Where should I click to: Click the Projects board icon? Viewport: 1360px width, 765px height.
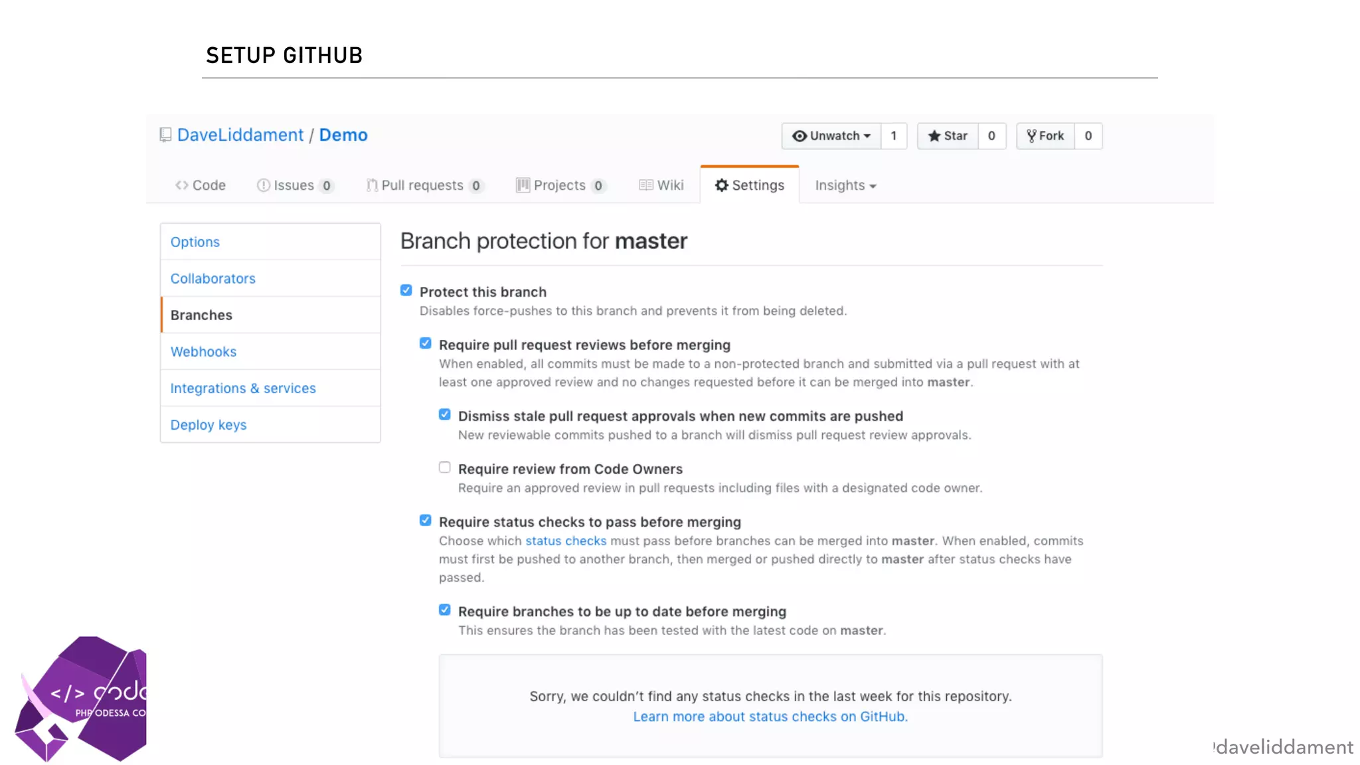point(523,185)
